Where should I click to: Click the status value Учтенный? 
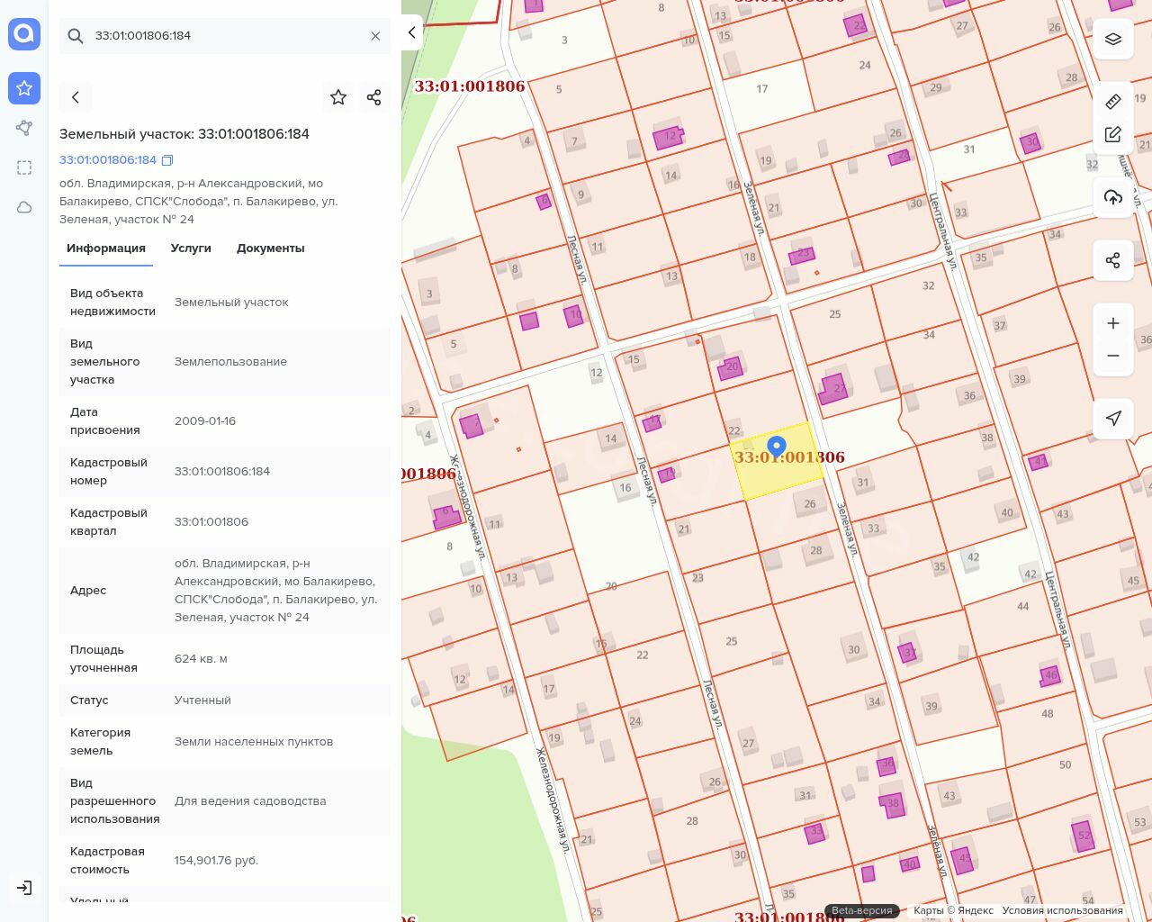click(202, 701)
